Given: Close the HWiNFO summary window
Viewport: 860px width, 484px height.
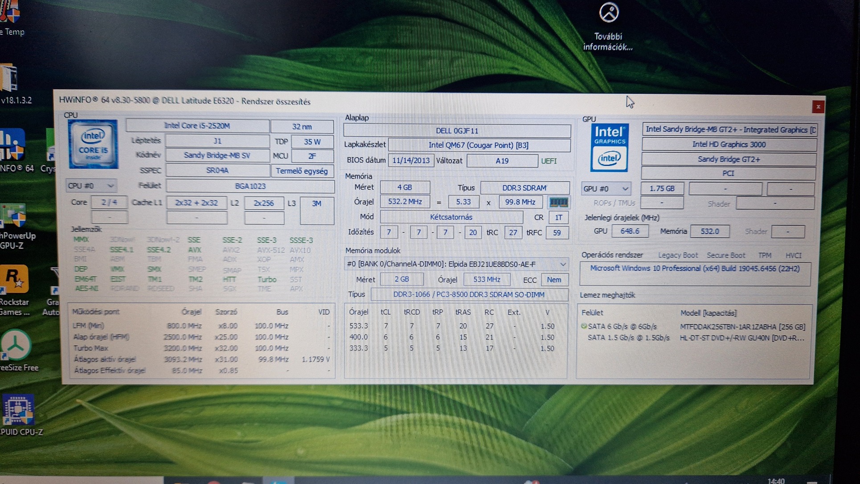Looking at the screenshot, I should pyautogui.click(x=818, y=107).
